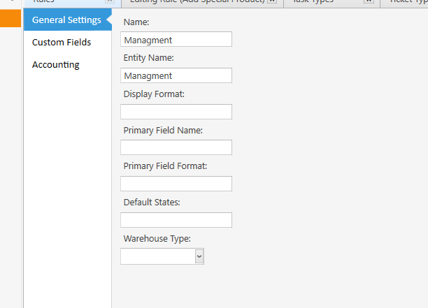Open the Warehouse Type combo box
Screen dimensions: 428x308
162,256
